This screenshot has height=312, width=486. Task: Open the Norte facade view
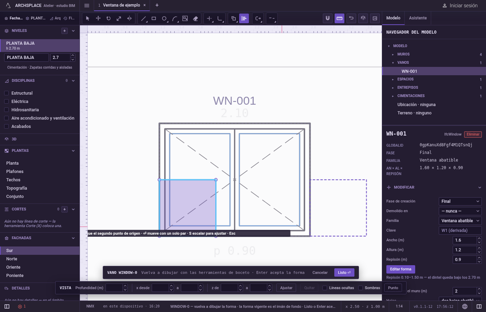pyautogui.click(x=11, y=259)
